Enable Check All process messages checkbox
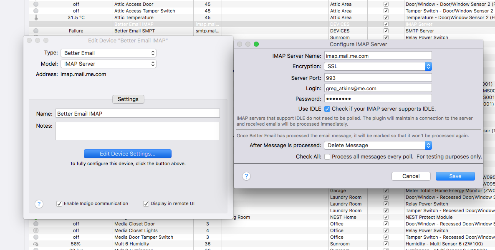This screenshot has width=495, height=250. (x=327, y=156)
